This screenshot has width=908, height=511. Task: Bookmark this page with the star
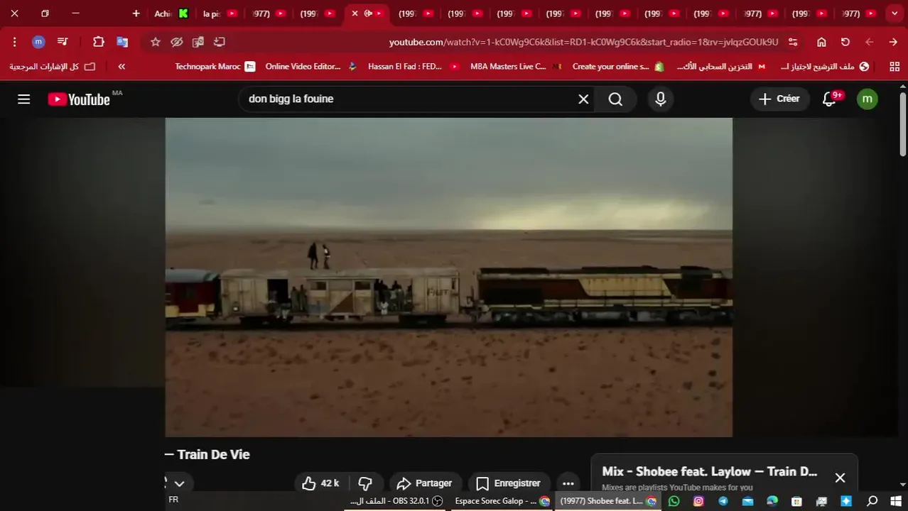156,42
